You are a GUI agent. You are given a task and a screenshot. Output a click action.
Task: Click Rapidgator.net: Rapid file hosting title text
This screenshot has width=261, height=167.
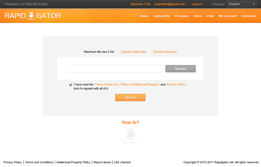pyautogui.click(x=26, y=4)
